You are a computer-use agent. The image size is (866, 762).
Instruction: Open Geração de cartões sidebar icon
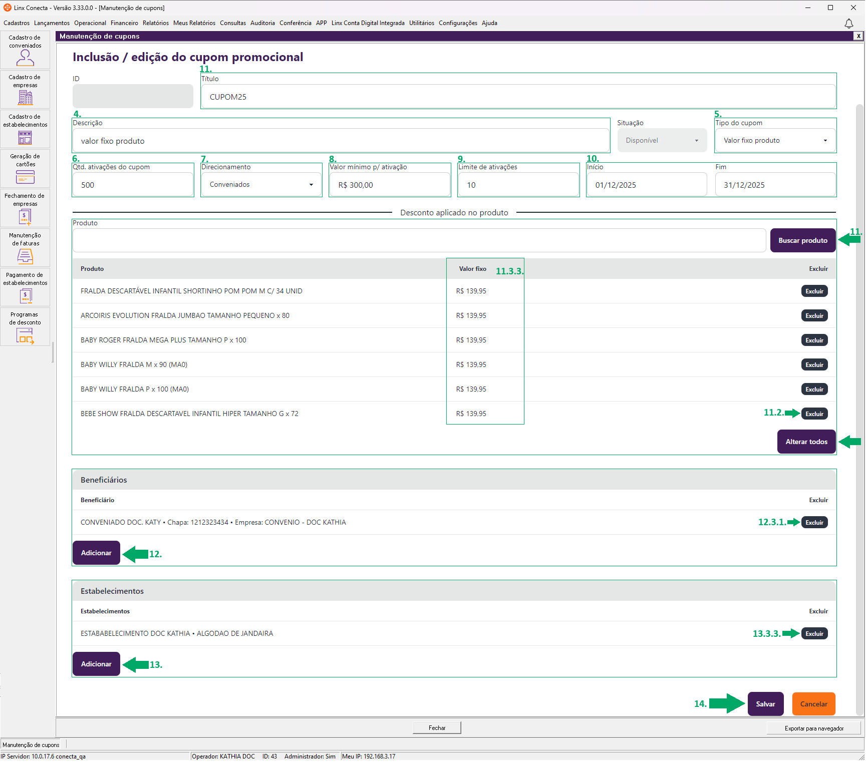pyautogui.click(x=25, y=169)
